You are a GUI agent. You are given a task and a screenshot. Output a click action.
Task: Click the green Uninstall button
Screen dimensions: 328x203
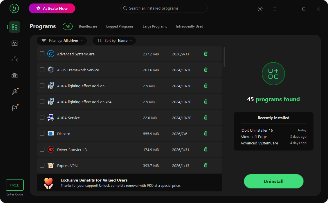click(x=273, y=181)
